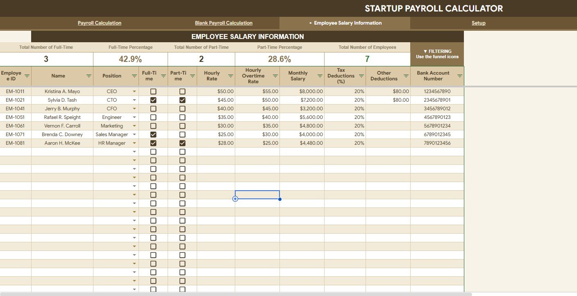Select the Full-Time Percentage value 42.9%

point(130,59)
